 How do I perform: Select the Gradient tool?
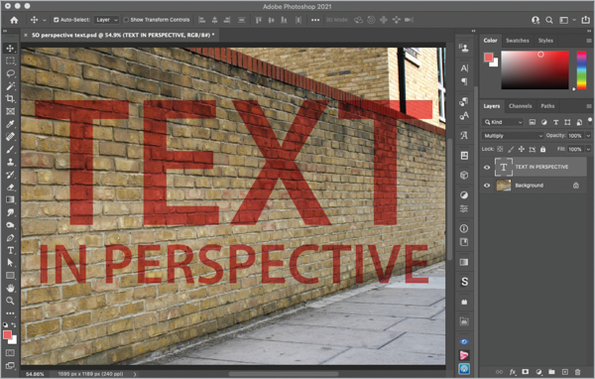coord(10,199)
